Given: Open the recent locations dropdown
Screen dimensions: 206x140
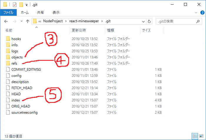Looking at the screenshot, I should 21,21.
